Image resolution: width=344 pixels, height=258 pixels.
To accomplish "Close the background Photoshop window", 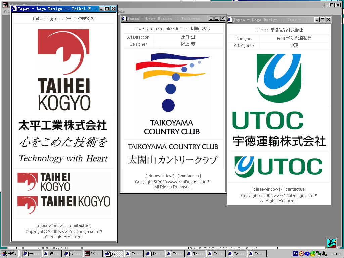I will click(x=338, y=5).
